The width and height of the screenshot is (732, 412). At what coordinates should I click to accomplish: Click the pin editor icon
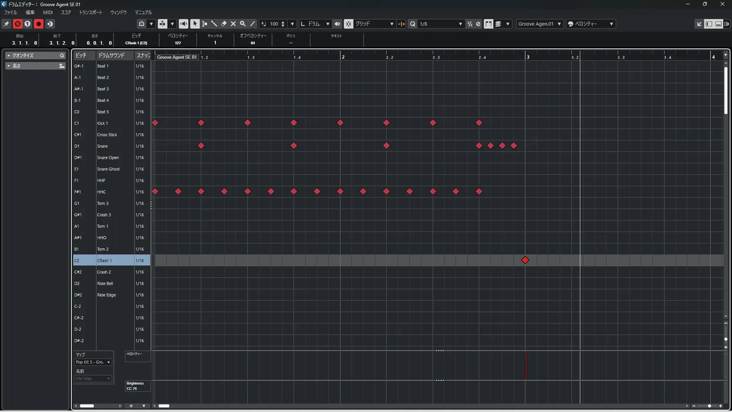6,24
